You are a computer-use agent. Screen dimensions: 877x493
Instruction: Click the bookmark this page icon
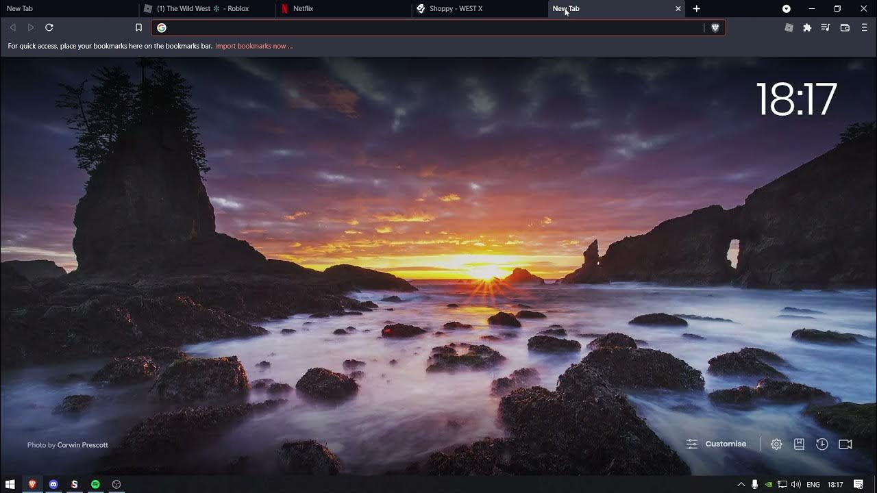(138, 27)
